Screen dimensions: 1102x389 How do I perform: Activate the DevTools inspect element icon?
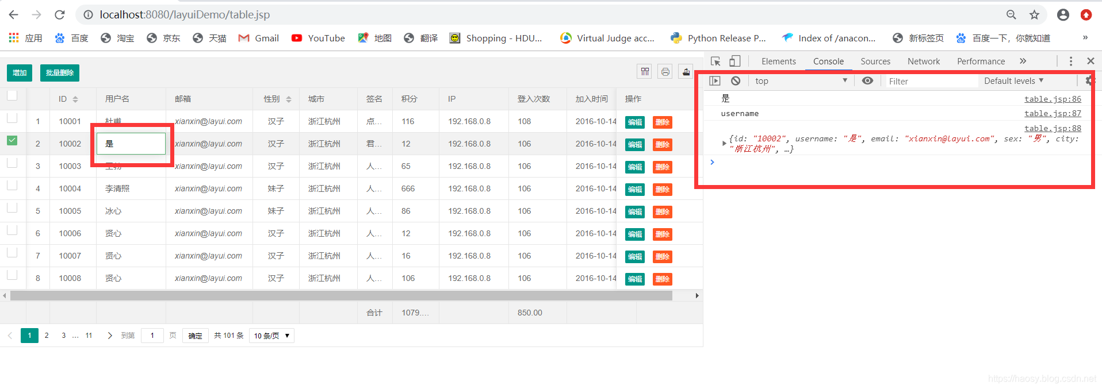[x=715, y=61]
